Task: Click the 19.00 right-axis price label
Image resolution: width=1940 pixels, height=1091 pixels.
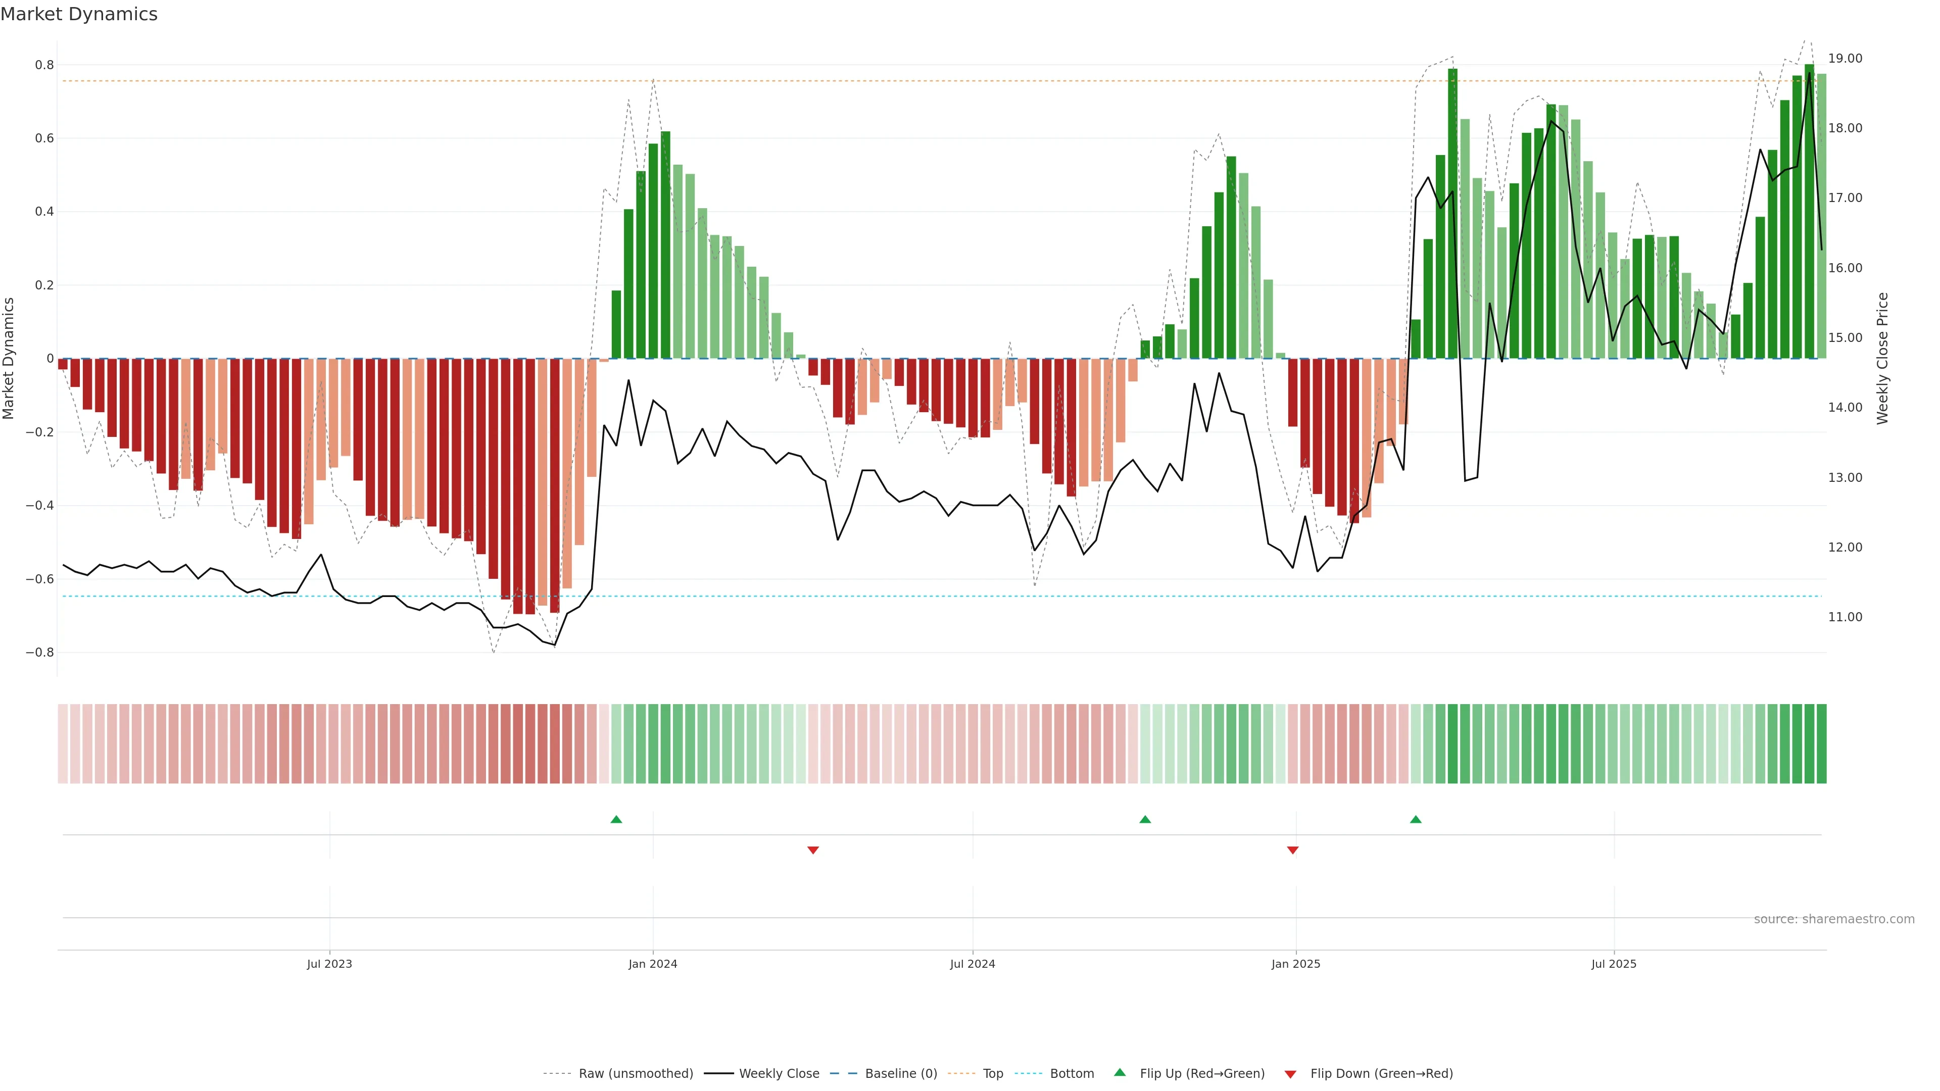Action: pyautogui.click(x=1845, y=59)
